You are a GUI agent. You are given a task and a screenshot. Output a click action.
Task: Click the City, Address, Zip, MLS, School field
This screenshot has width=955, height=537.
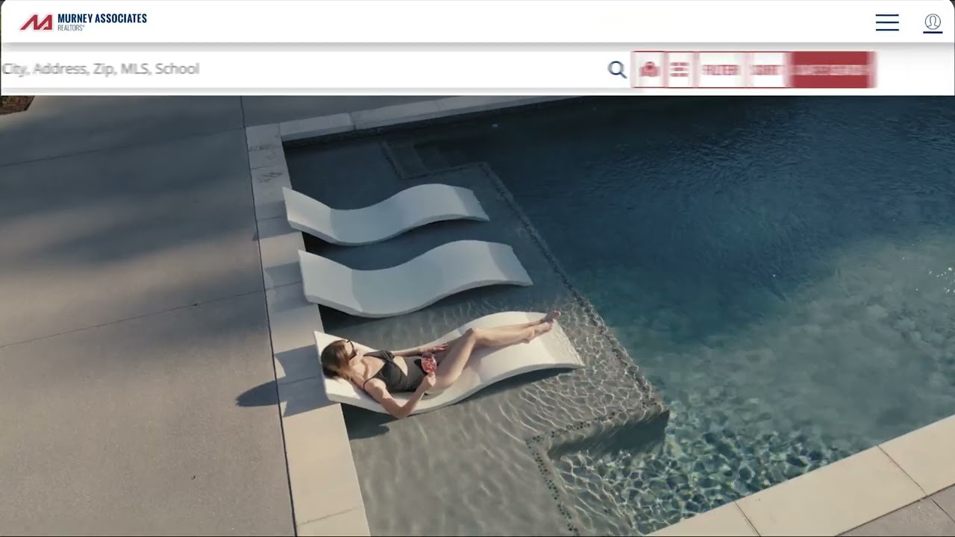coord(302,69)
